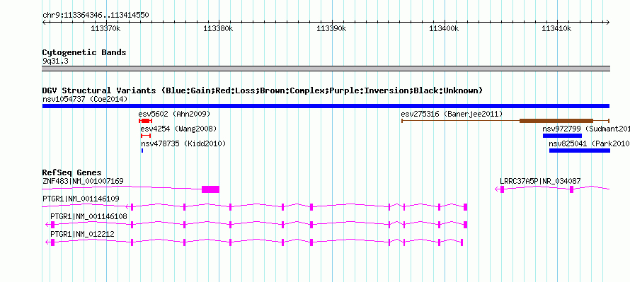Open variant label nsv478735 (Kidd2010)
The width and height of the screenshot is (630, 282).
[x=183, y=143]
